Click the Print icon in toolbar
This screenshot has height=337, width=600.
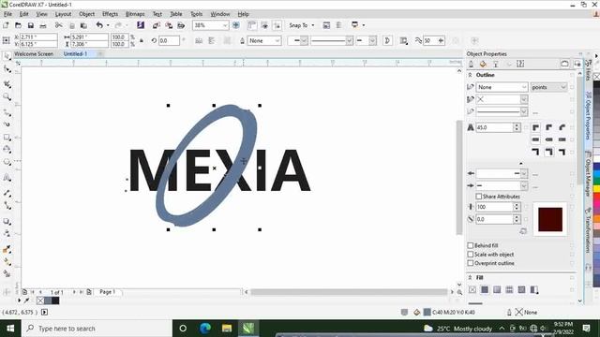click(43, 25)
